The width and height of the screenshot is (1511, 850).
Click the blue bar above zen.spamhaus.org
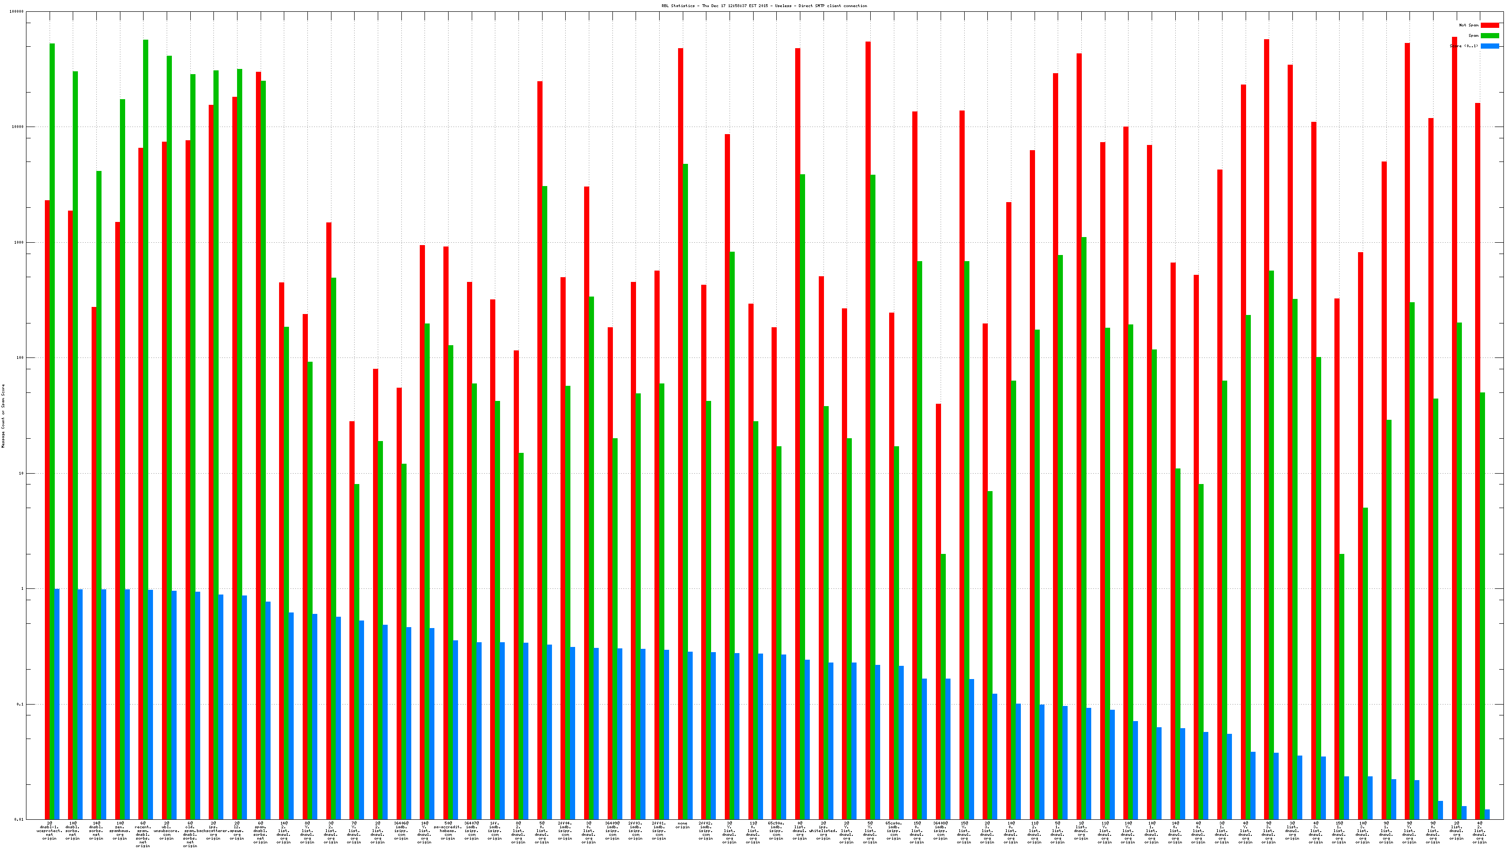(x=127, y=704)
